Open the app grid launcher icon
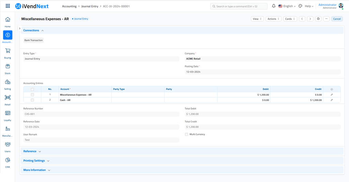Screen dimensions: 349x182 (x=8, y=6)
